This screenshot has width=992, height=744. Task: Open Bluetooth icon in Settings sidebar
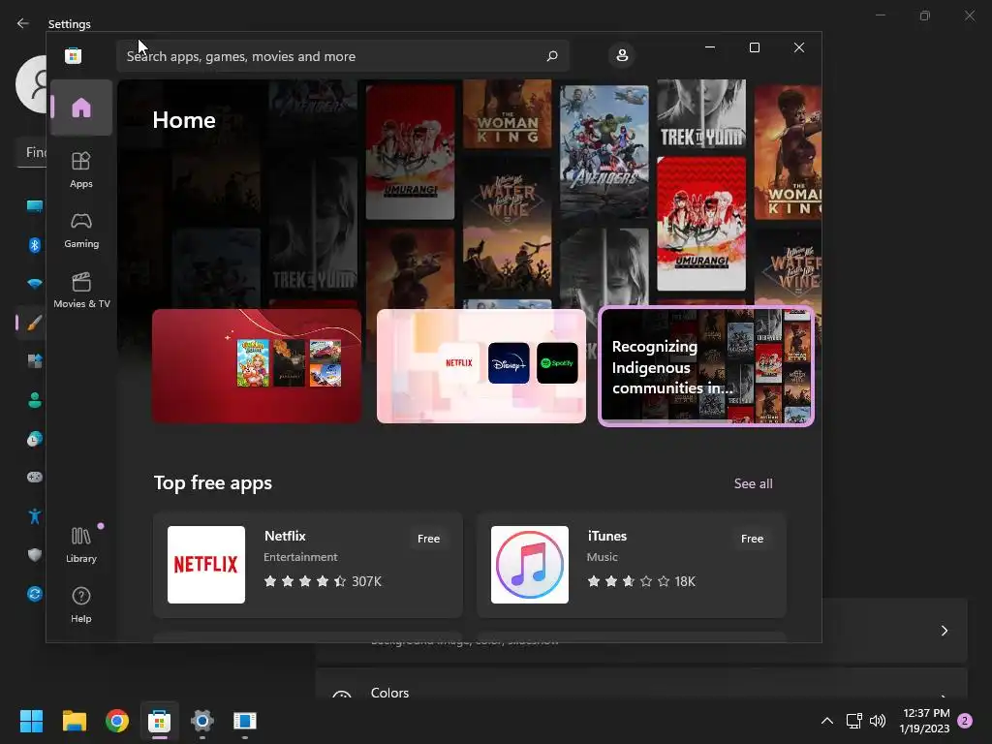35,245
